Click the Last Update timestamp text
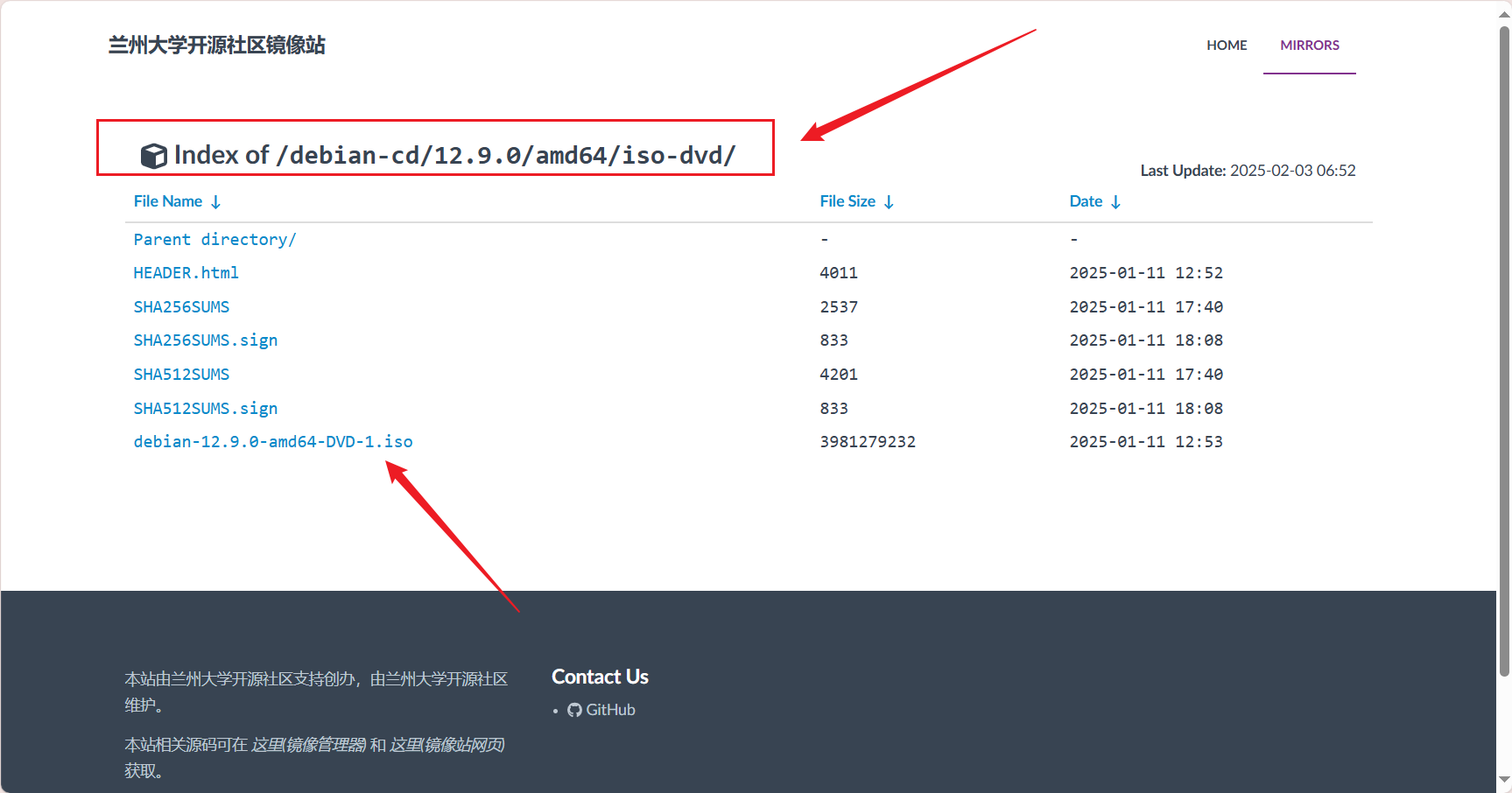 click(x=1248, y=171)
